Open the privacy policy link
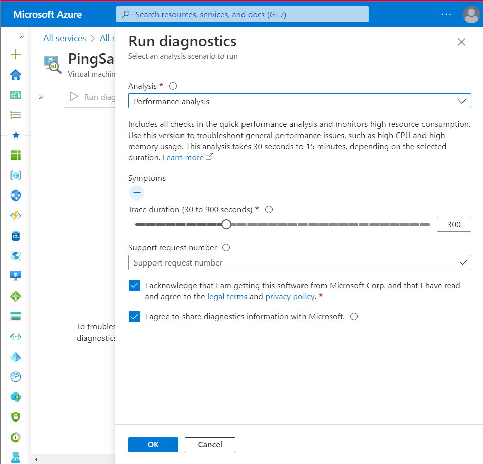Image resolution: width=483 pixels, height=464 pixels. click(x=289, y=297)
